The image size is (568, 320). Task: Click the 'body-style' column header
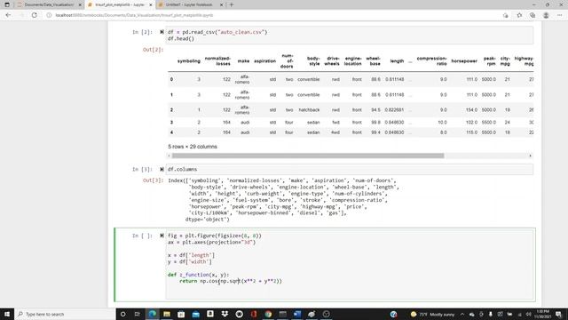tap(313, 61)
